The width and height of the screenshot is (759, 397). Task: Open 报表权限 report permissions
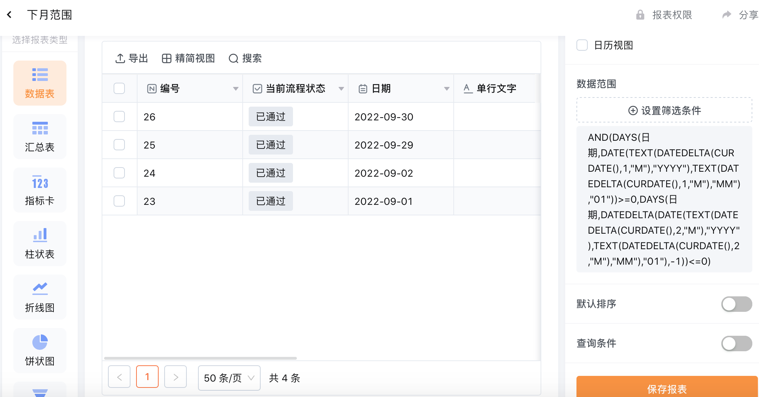[664, 15]
